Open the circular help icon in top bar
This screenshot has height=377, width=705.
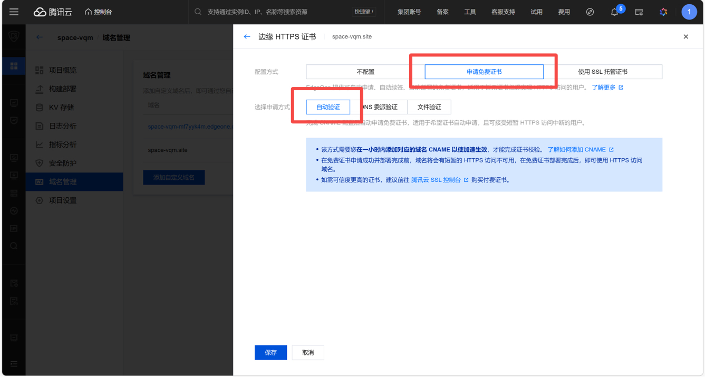tap(590, 12)
